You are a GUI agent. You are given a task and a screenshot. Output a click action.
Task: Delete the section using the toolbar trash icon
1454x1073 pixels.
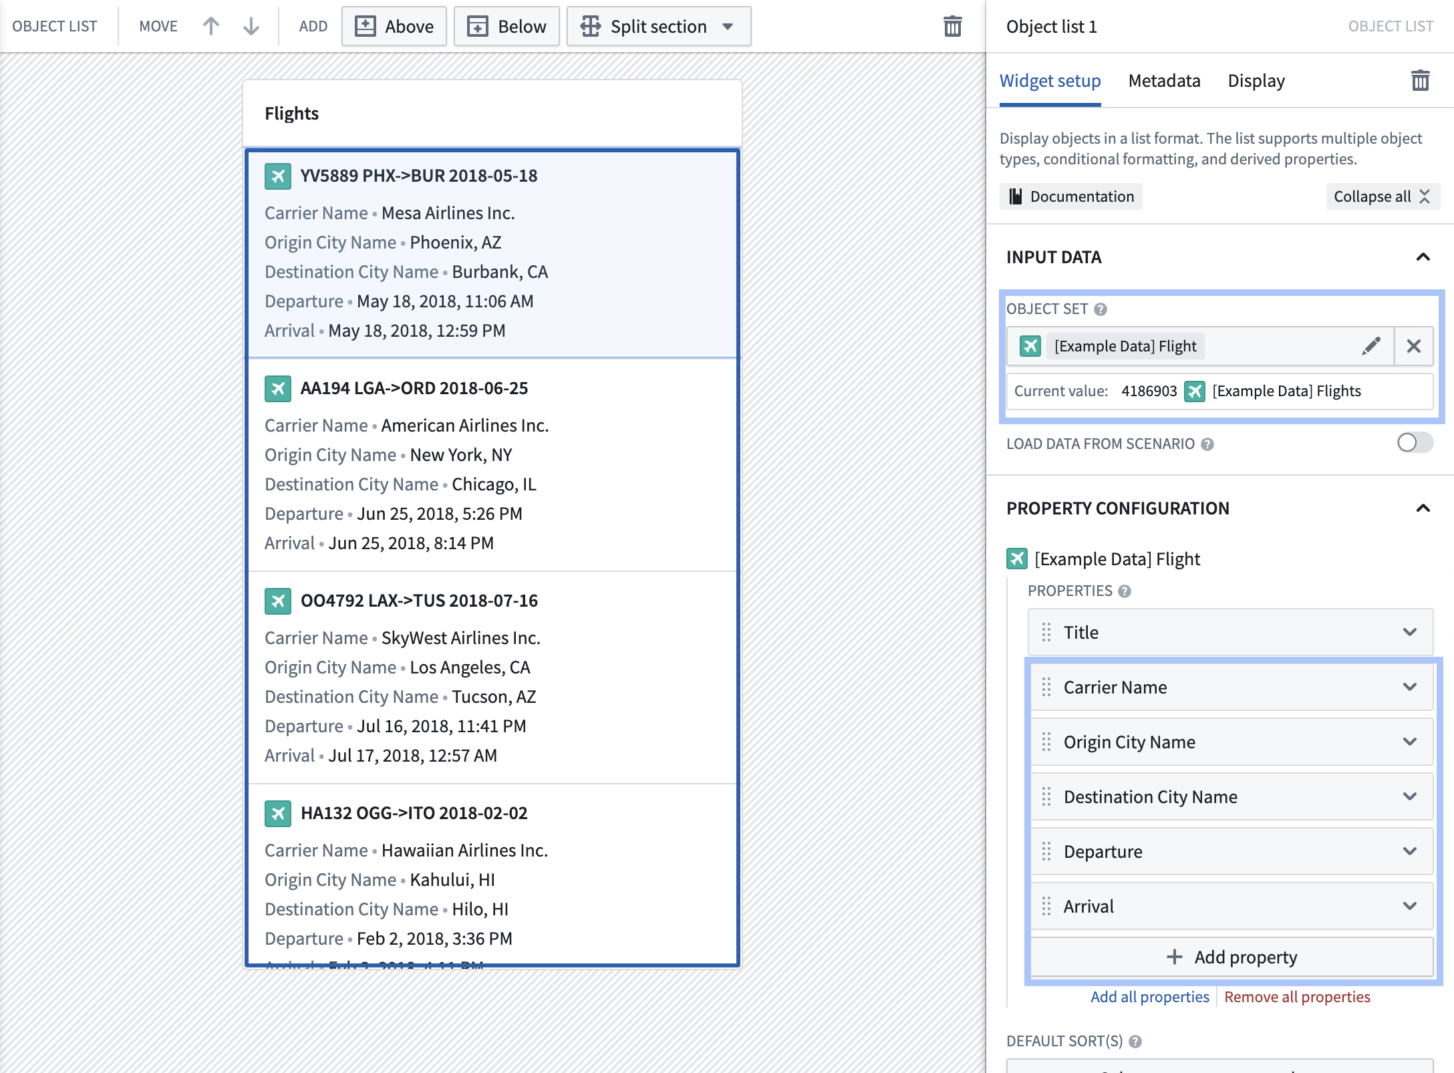point(952,26)
